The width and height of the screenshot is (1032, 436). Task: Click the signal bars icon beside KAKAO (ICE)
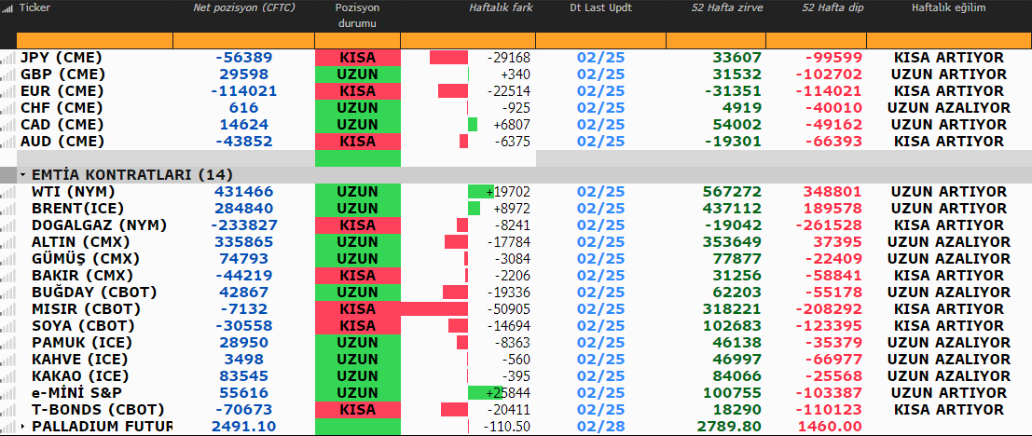coord(9,376)
